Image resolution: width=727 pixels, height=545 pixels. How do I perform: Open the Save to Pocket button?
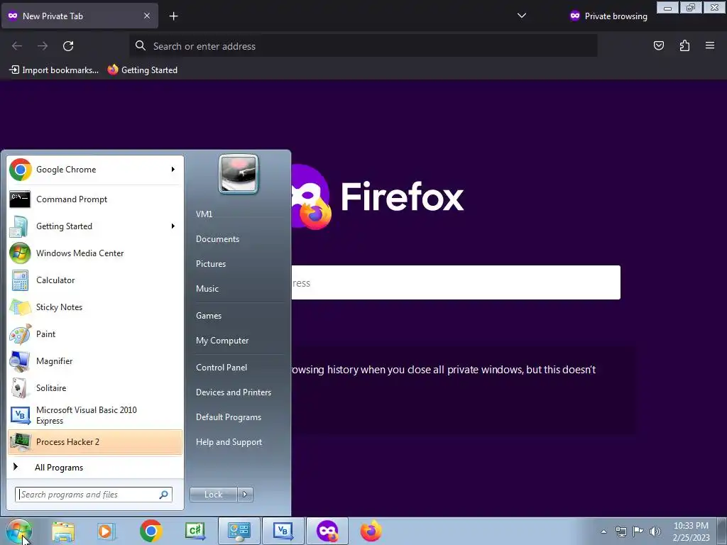[659, 45]
